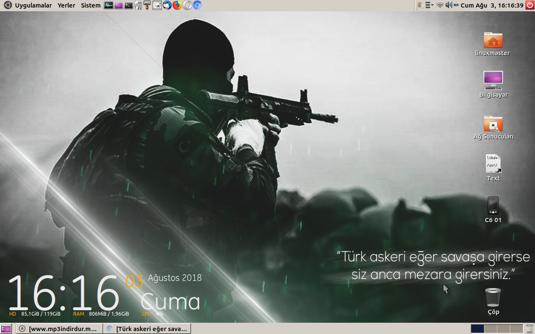Switch to the Türk askeri eğer sava... window
535x334 pixels.
pyautogui.click(x=147, y=329)
